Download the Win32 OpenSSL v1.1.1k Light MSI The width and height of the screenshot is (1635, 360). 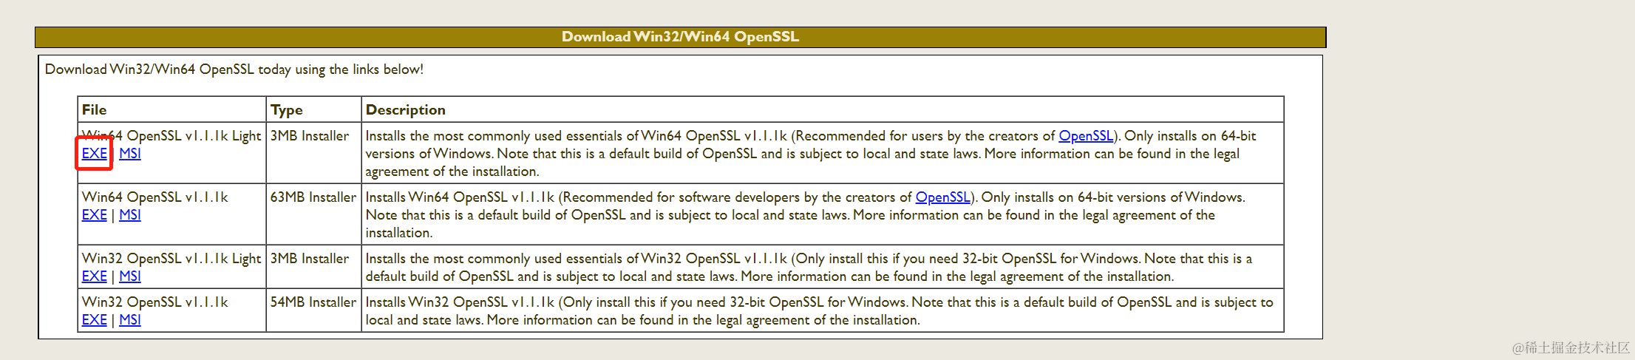point(130,276)
